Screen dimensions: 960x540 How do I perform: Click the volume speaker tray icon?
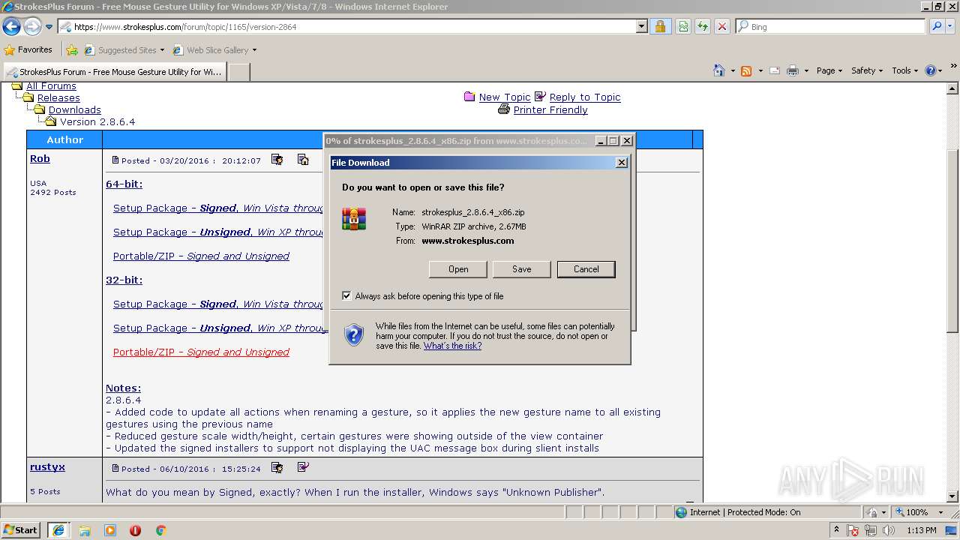[889, 530]
